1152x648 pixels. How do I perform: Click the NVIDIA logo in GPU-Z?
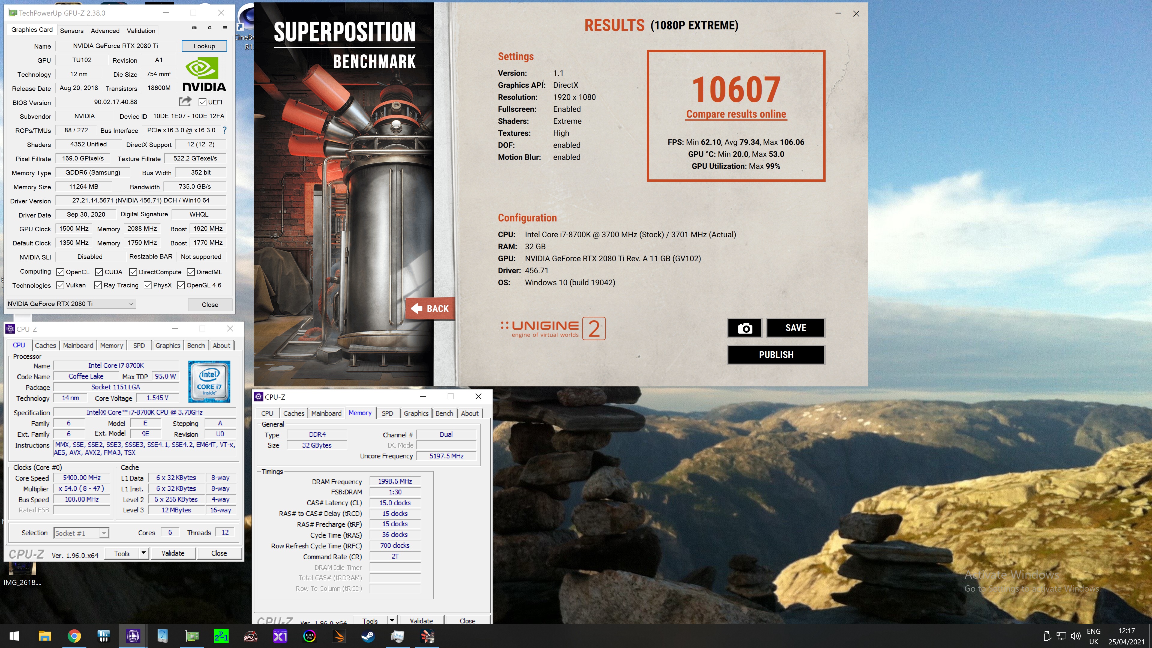(x=204, y=74)
